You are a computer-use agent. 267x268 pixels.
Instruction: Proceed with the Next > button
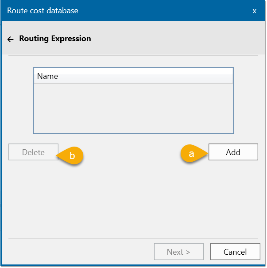pyautogui.click(x=179, y=252)
